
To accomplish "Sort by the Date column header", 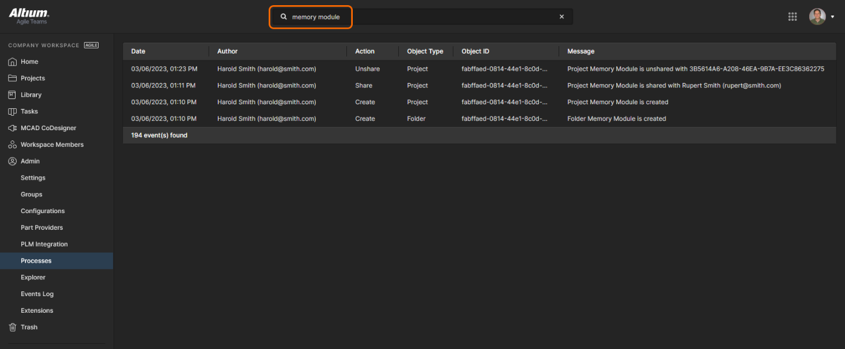I will click(x=138, y=51).
